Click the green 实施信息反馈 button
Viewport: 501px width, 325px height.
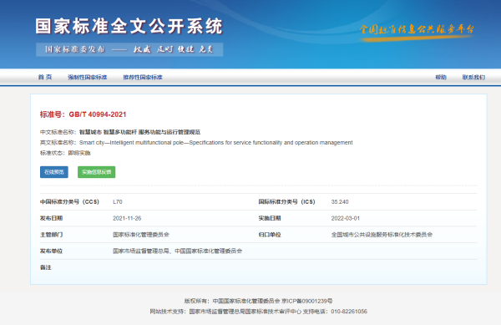click(x=97, y=172)
